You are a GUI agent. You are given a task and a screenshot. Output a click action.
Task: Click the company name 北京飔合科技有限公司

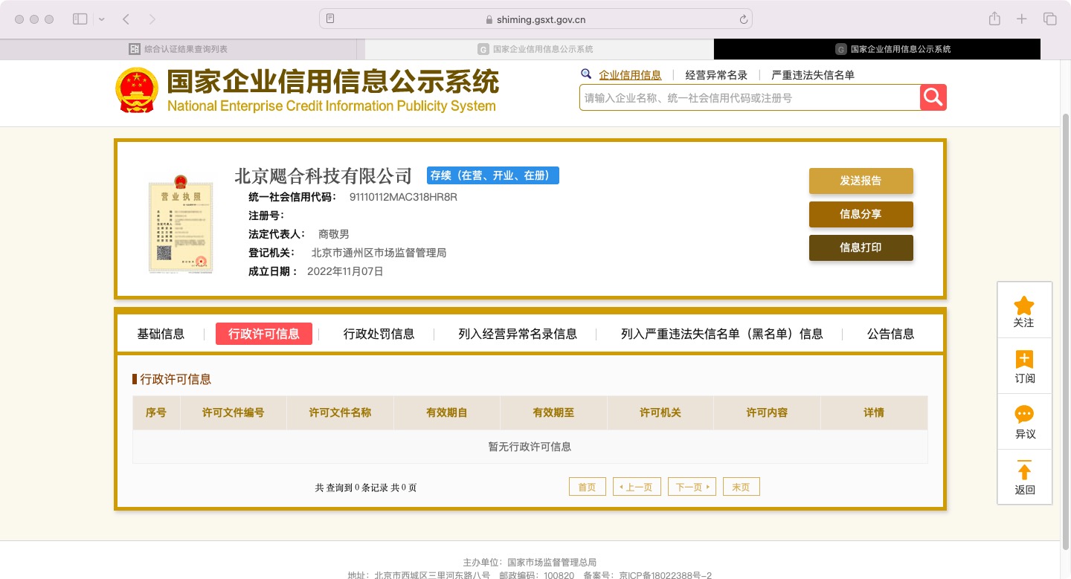tap(324, 176)
